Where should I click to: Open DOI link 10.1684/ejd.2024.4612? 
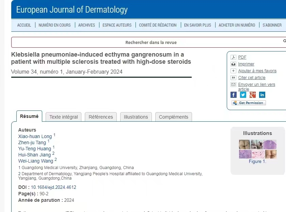coord(53,187)
